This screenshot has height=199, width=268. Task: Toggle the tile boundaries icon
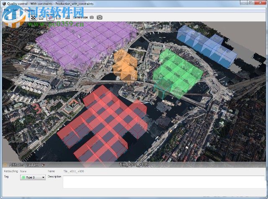[x=58, y=17]
